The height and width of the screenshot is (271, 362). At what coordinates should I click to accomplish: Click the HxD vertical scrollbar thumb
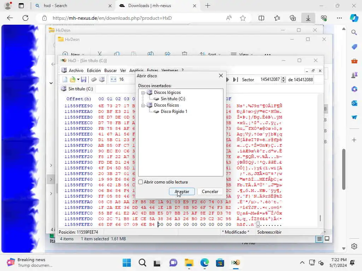(x=320, y=218)
